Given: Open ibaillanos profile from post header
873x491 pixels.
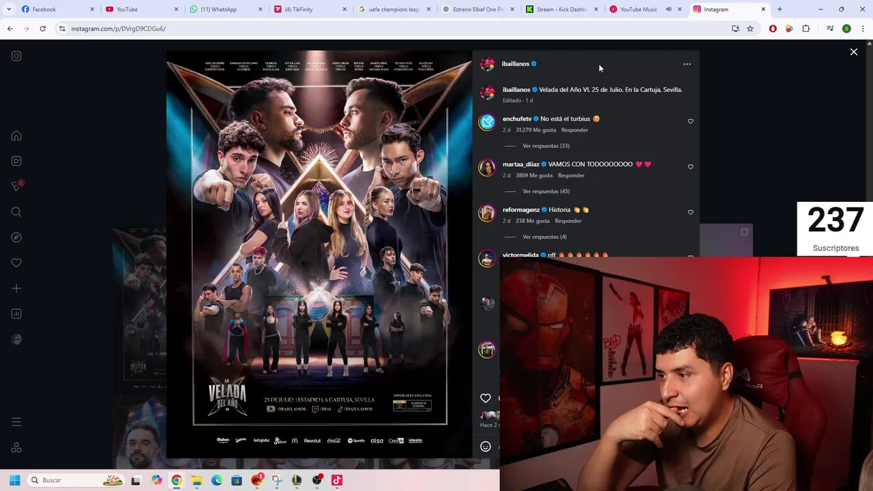Looking at the screenshot, I should click(515, 64).
